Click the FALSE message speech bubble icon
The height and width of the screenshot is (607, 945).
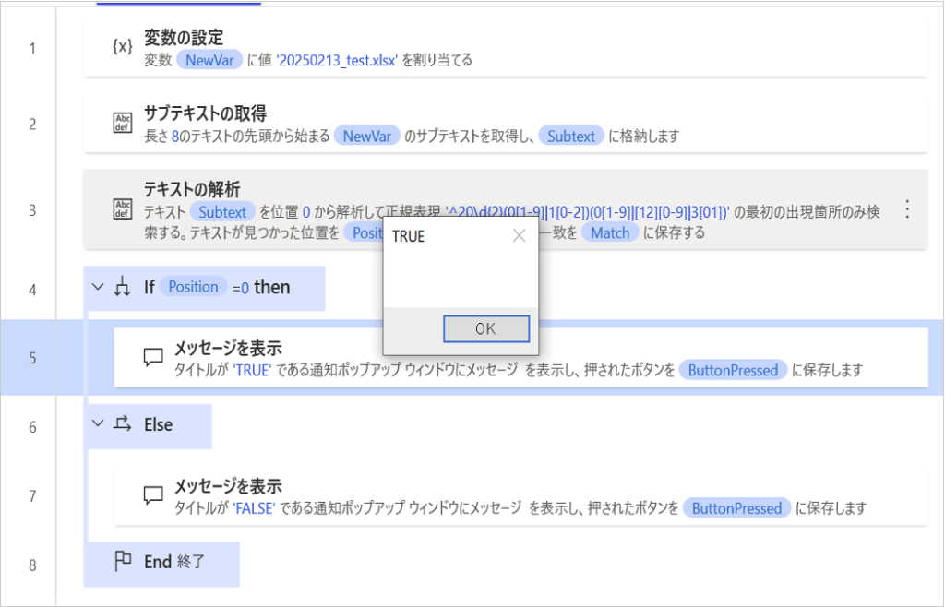153,495
